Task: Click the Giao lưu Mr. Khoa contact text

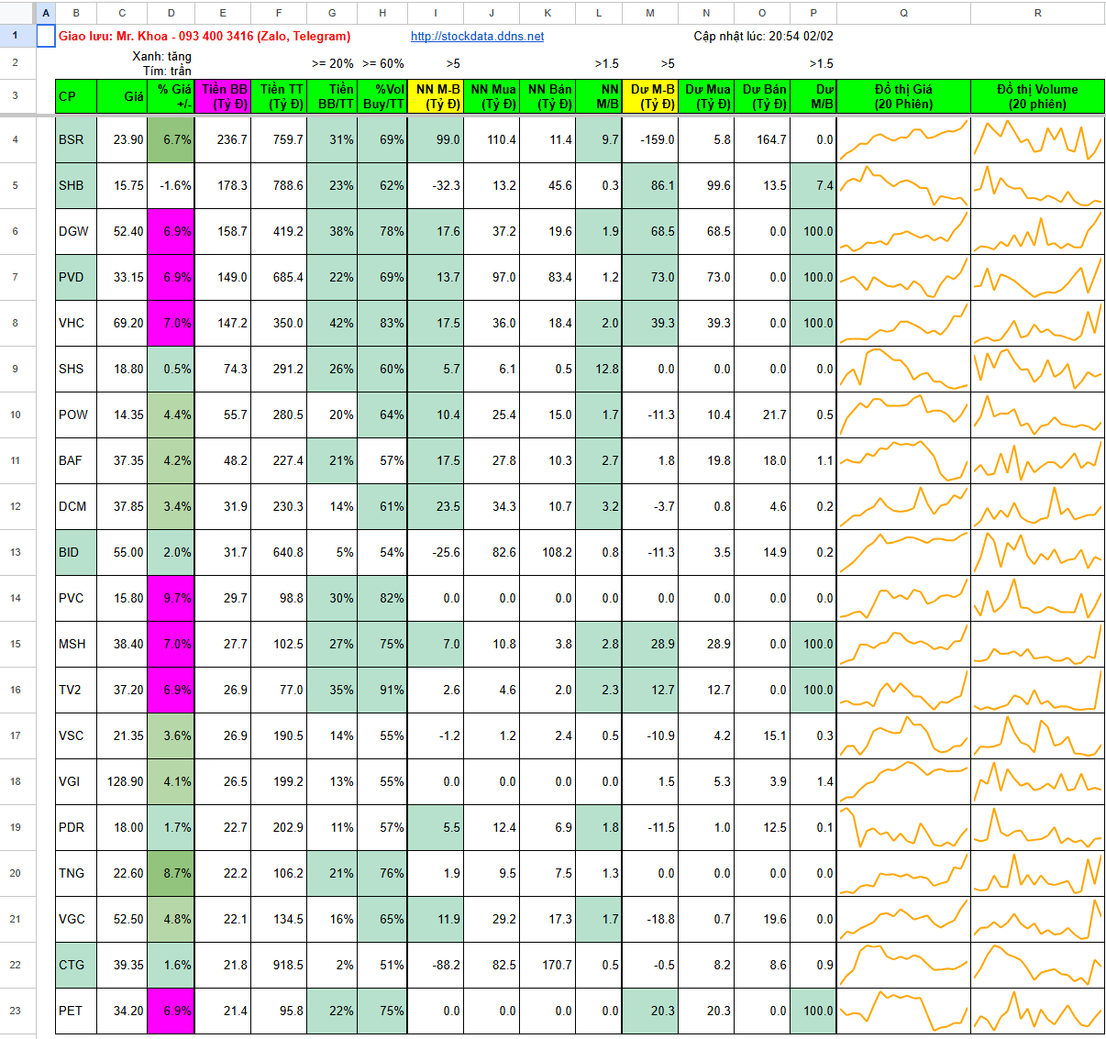Action: pos(205,37)
